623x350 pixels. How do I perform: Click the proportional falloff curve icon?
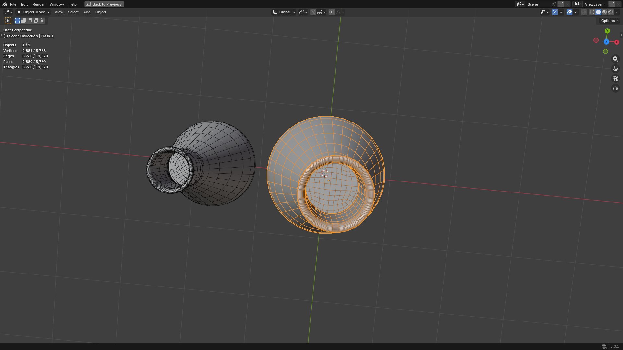coord(340,12)
